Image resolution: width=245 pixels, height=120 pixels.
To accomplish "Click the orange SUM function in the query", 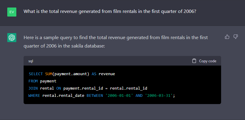I will pyautogui.click(x=49, y=74).
